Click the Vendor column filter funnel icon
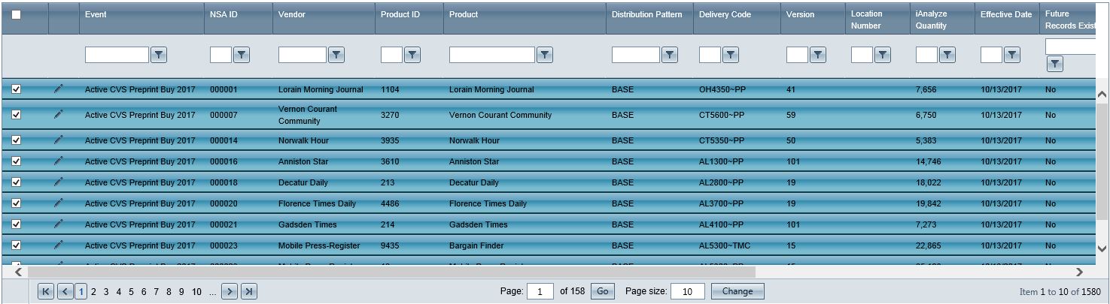 (336, 55)
